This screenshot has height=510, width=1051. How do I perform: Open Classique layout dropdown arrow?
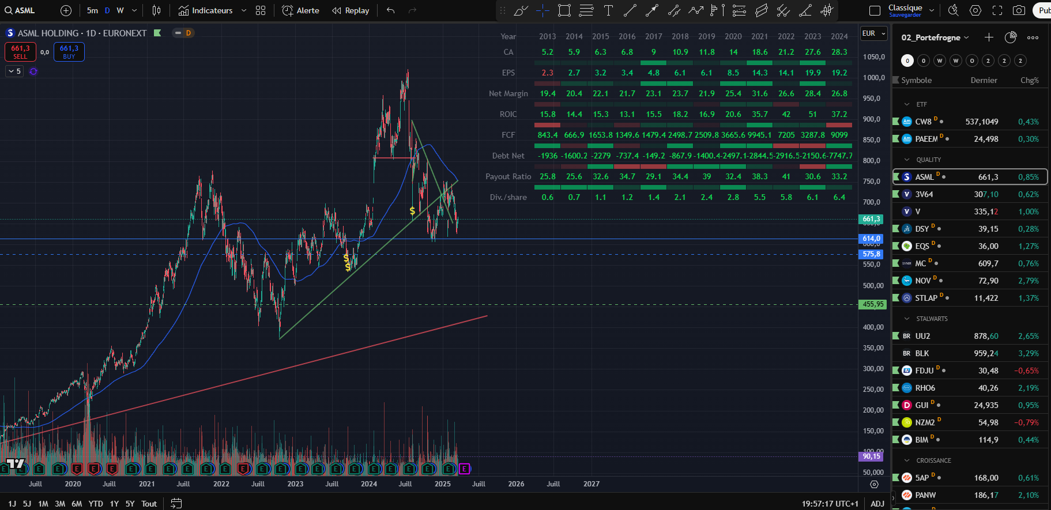(932, 10)
